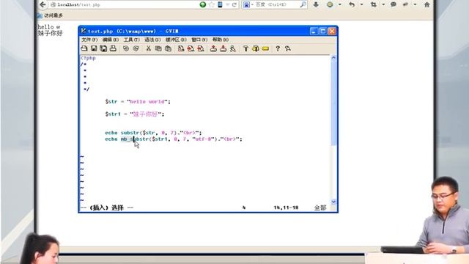Click the "hello w" output in browser page

(x=49, y=27)
